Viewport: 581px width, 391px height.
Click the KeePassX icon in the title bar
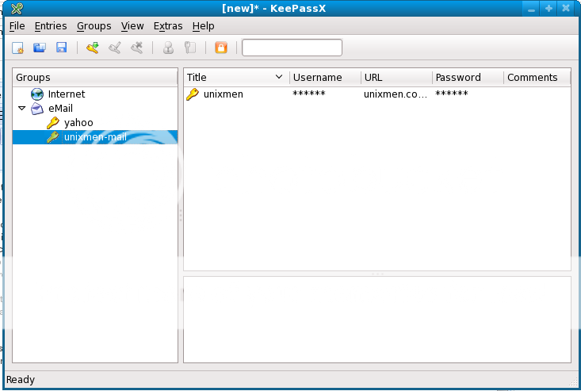click(x=17, y=8)
